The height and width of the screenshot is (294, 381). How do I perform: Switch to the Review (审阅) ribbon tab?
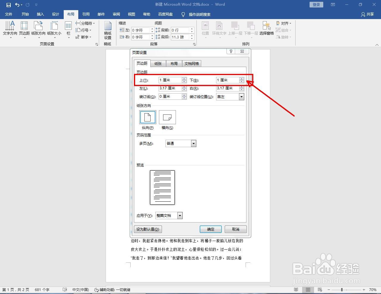(x=116, y=14)
